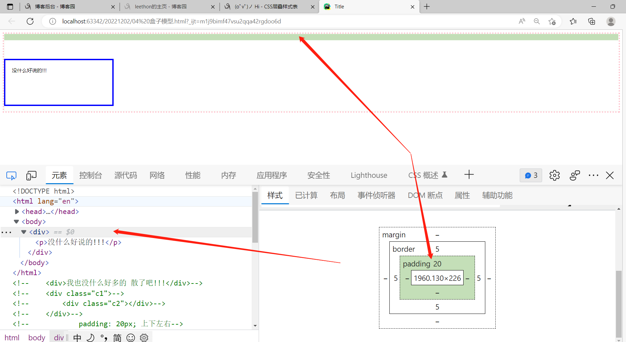The height and width of the screenshot is (342, 626).
Task: Click the Read aloud icon
Action: pos(522,21)
